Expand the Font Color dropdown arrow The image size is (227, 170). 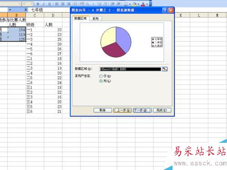147,4
